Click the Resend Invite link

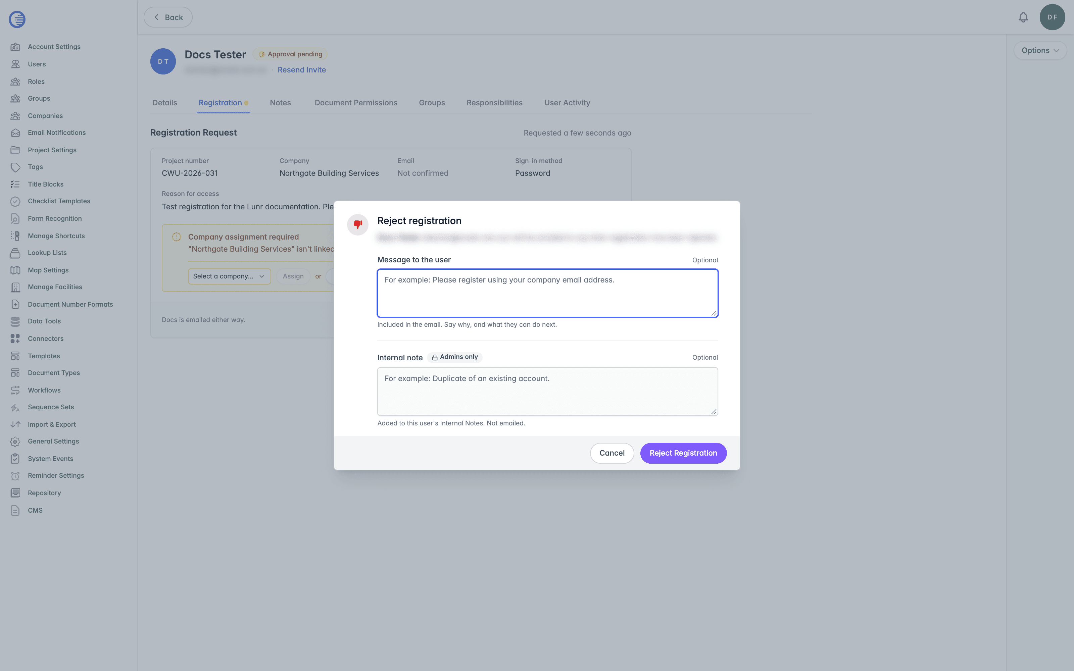pos(302,70)
